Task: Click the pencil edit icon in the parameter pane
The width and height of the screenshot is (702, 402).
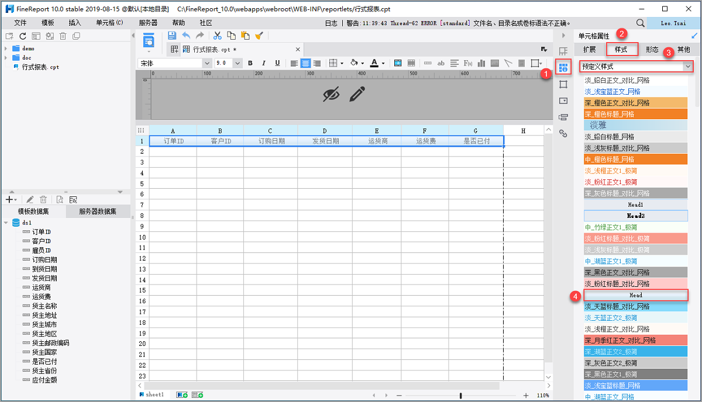Action: pyautogui.click(x=357, y=93)
